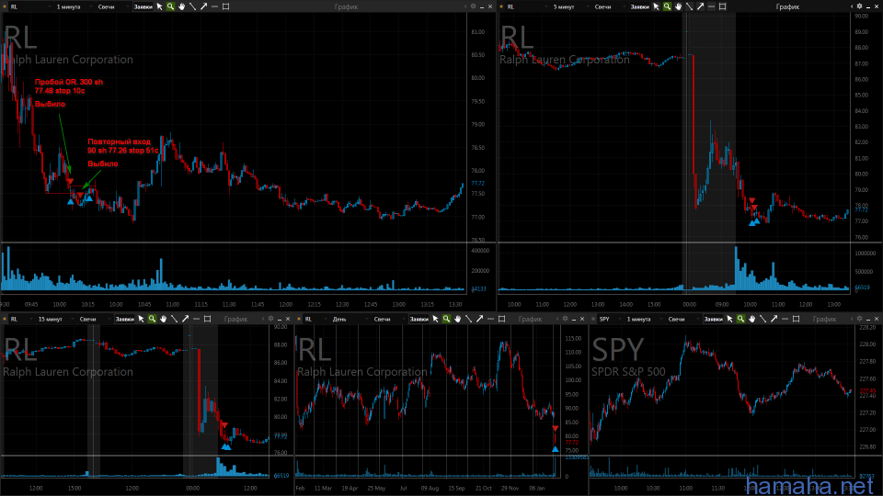The height and width of the screenshot is (496, 883).
Task: Click the link color dot beside the SPY ticker
Action: [593, 320]
